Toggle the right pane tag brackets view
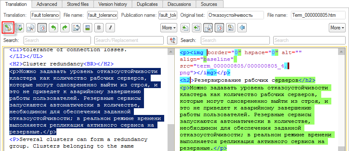349x151 pixels. tap(219, 28)
